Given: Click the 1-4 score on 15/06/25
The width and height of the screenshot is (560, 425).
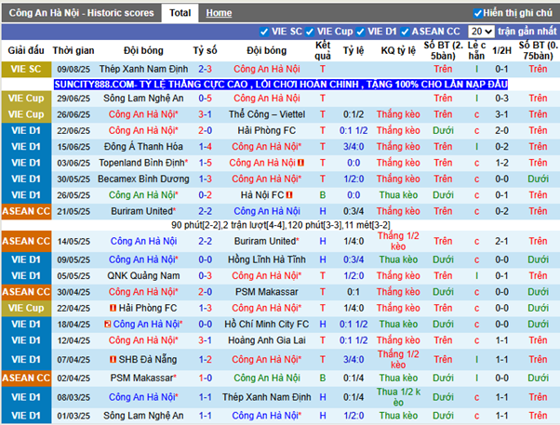Looking at the screenshot, I should [x=205, y=147].
